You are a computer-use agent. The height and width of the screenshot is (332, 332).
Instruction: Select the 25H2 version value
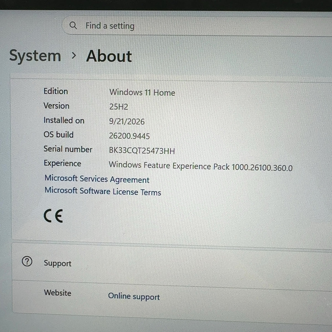pyautogui.click(x=119, y=107)
